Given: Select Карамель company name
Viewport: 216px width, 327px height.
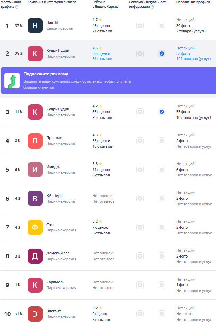Looking at the screenshot, I should (x=55, y=282).
